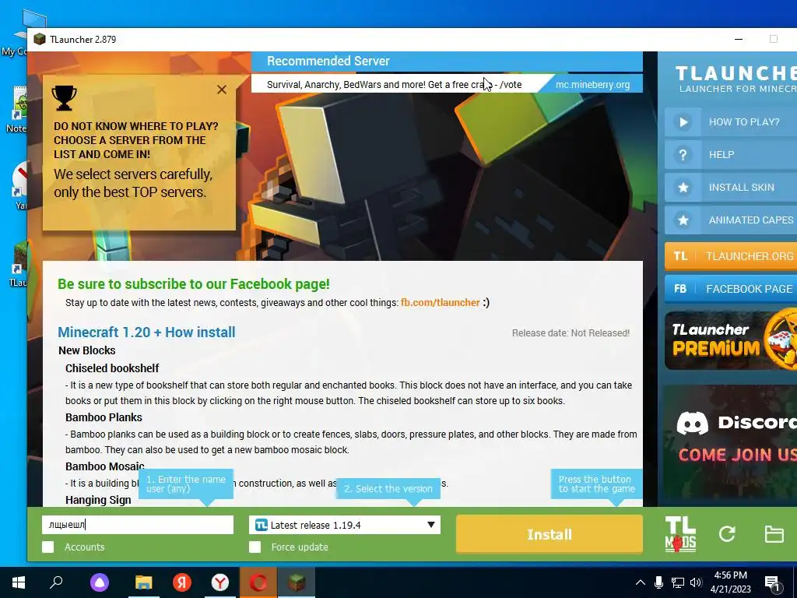
Task: Click the Install button
Action: point(549,534)
